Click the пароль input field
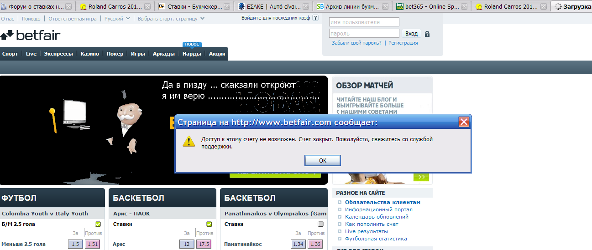The width and height of the screenshot is (592, 250). pos(364,33)
